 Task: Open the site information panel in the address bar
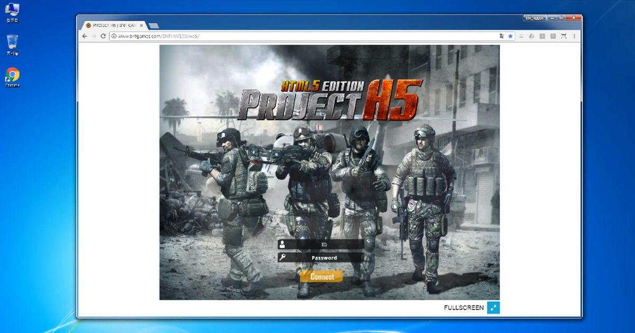113,36
